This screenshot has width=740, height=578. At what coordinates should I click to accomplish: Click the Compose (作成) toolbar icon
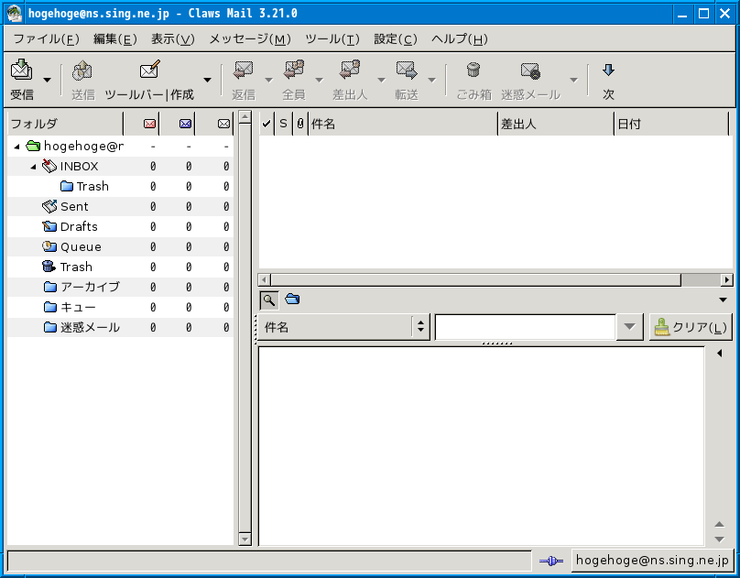pyautogui.click(x=149, y=70)
